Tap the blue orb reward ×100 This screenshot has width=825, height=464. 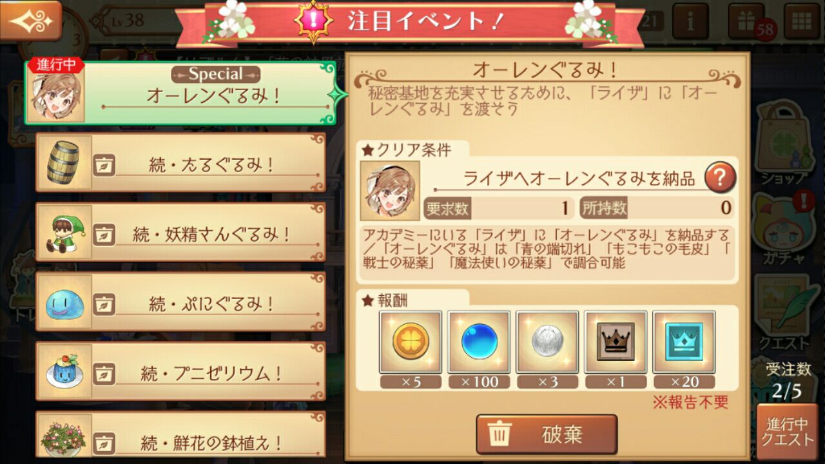(x=479, y=342)
